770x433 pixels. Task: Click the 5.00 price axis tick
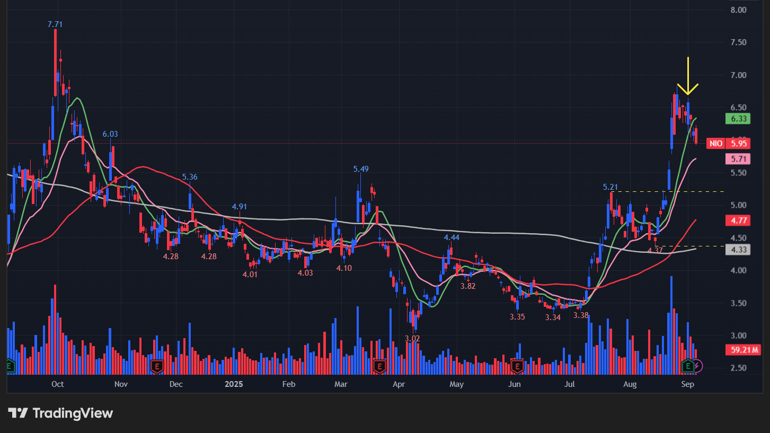pos(738,206)
